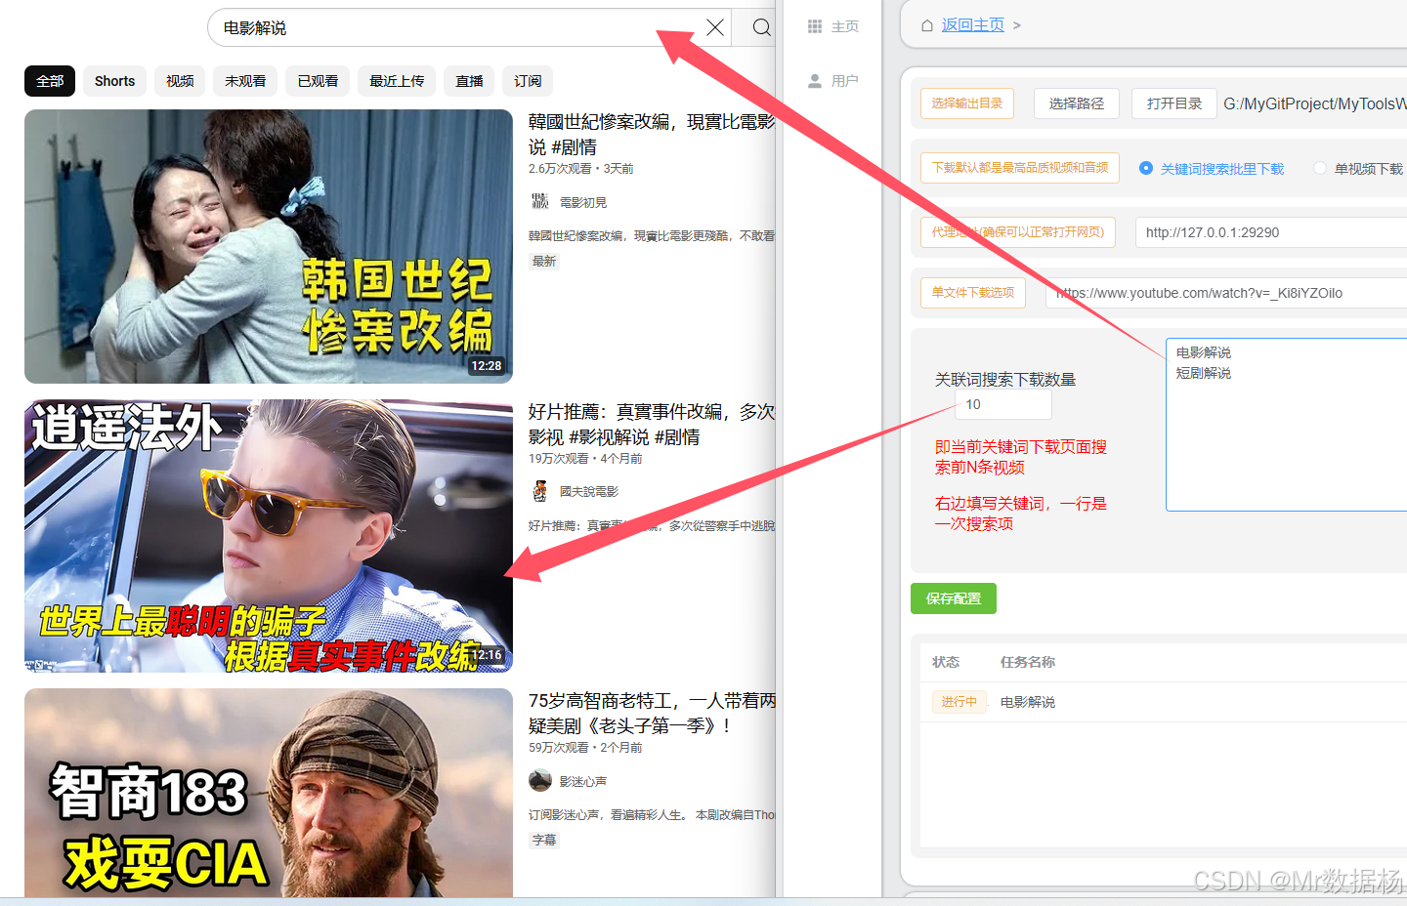The width and height of the screenshot is (1407, 906).
Task: Click channel name 電影初見
Action: coord(583,202)
